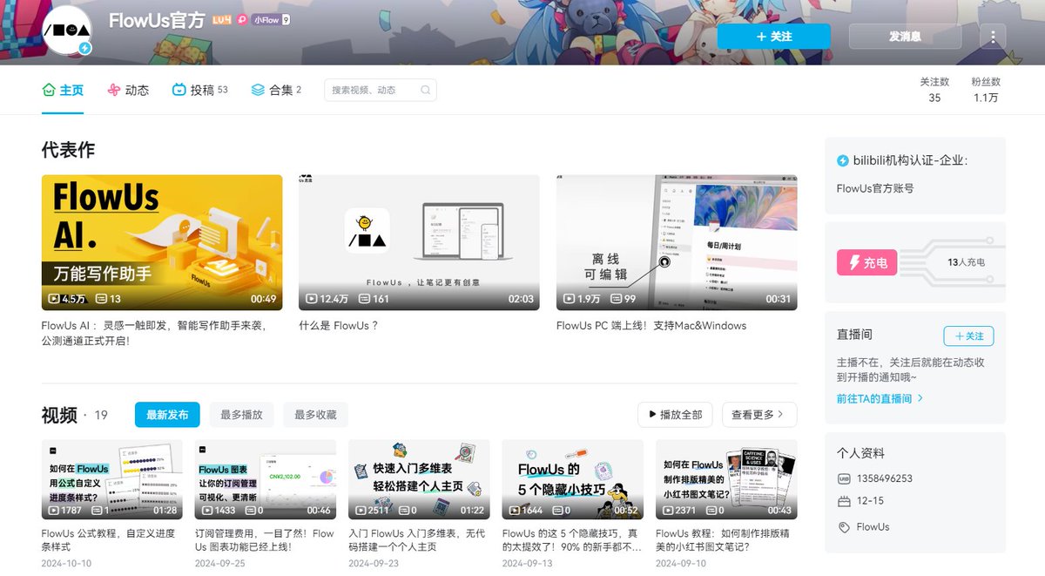1045x576 pixels.
Task: Click the danmaku icon on 什么是FlowUs video
Action: click(x=363, y=298)
